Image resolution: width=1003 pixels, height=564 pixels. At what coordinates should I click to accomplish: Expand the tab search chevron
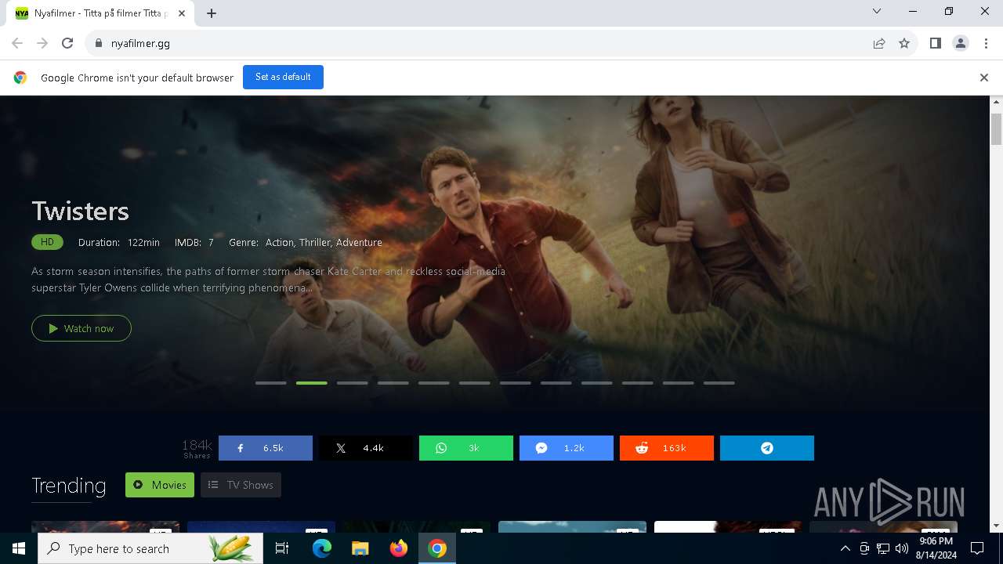click(x=877, y=11)
